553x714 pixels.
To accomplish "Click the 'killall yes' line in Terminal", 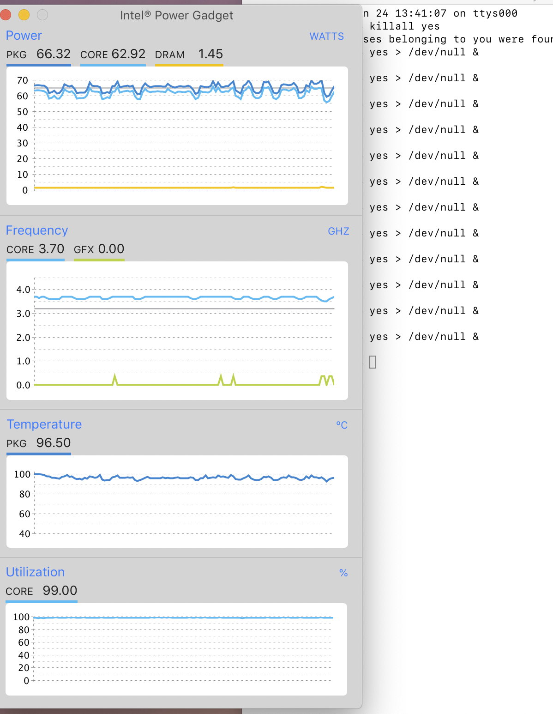I will tap(405, 26).
